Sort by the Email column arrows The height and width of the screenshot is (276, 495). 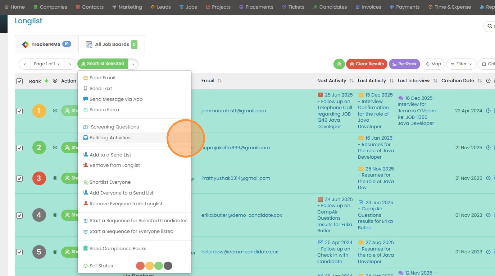(x=220, y=81)
